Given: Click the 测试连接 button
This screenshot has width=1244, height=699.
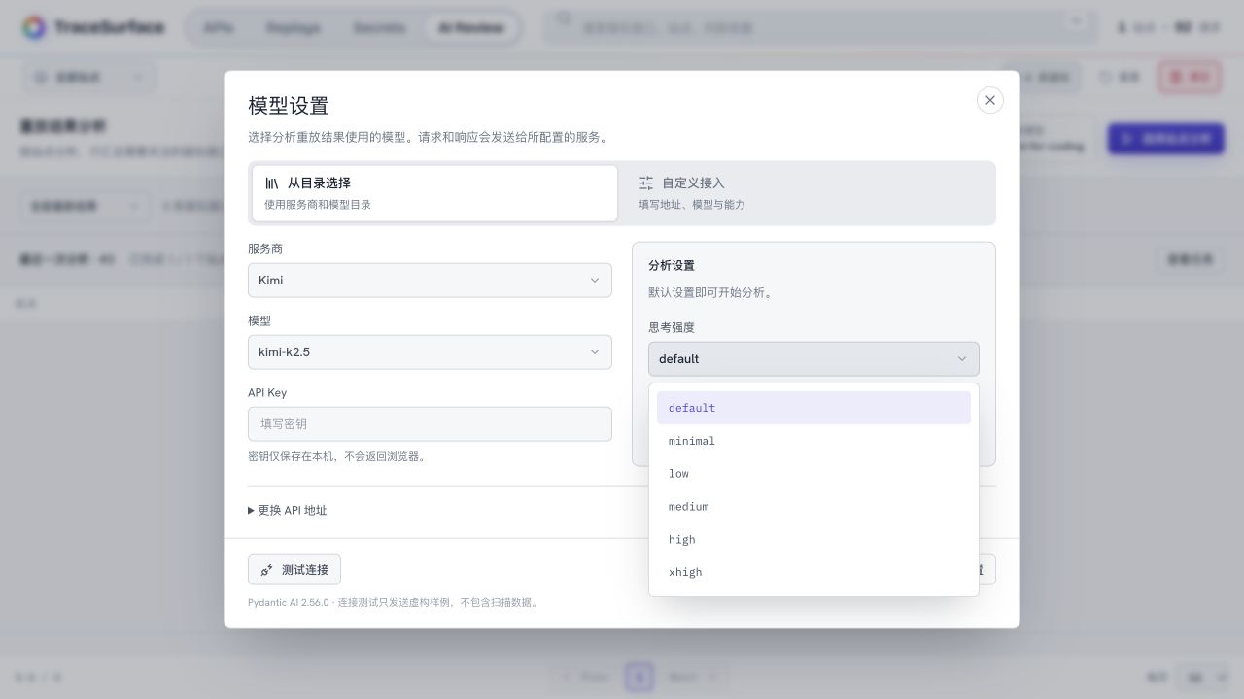Looking at the screenshot, I should (294, 570).
